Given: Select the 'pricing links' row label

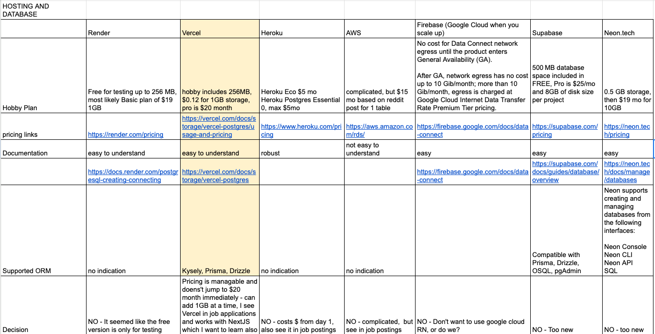Looking at the screenshot, I should point(43,126).
